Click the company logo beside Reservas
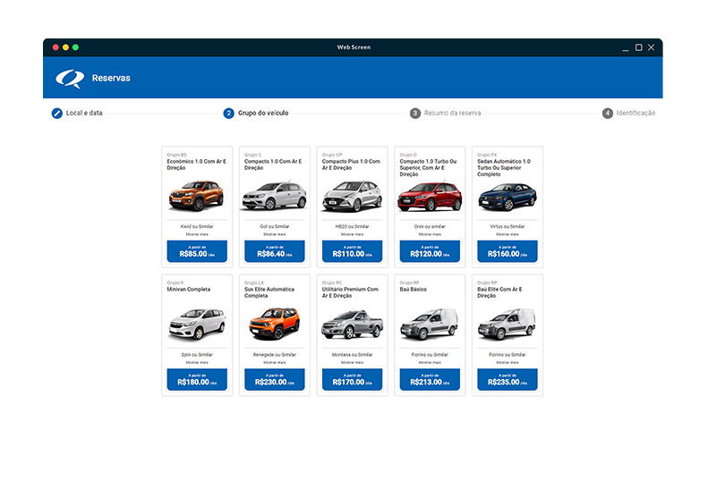This screenshot has width=716, height=481. click(70, 79)
